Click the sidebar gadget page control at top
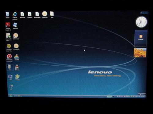 pyautogui.click(x=144, y=13)
